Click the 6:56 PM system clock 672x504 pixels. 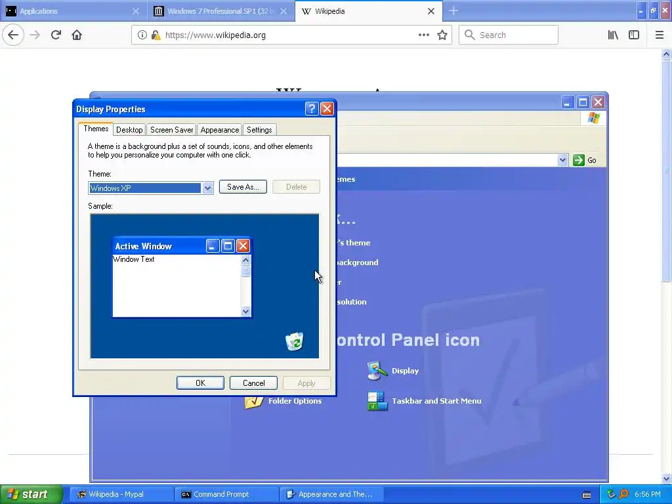tap(648, 495)
